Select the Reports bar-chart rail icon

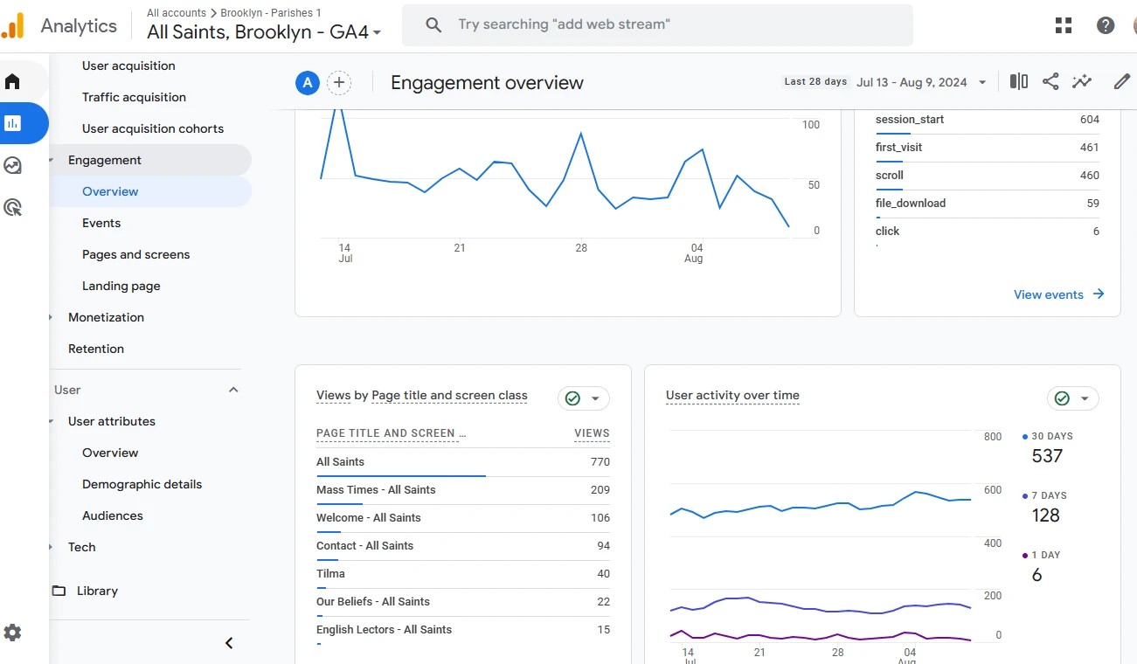point(12,123)
